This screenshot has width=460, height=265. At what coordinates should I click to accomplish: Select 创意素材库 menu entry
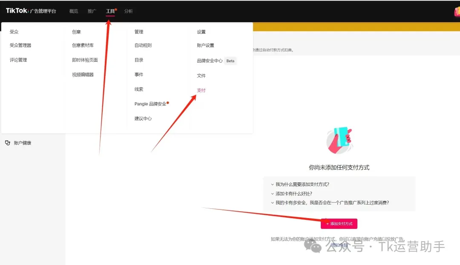pos(83,45)
